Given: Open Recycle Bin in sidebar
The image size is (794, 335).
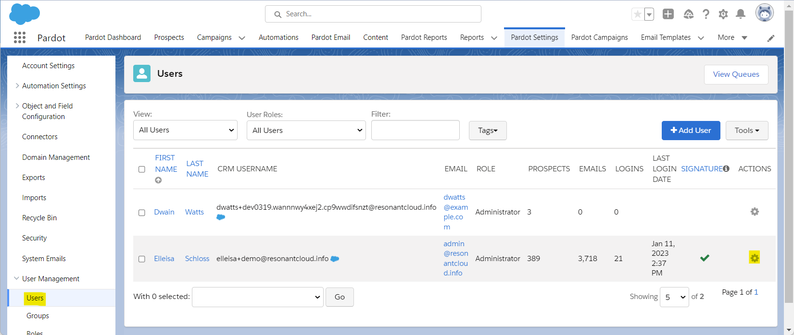Looking at the screenshot, I should 39,218.
